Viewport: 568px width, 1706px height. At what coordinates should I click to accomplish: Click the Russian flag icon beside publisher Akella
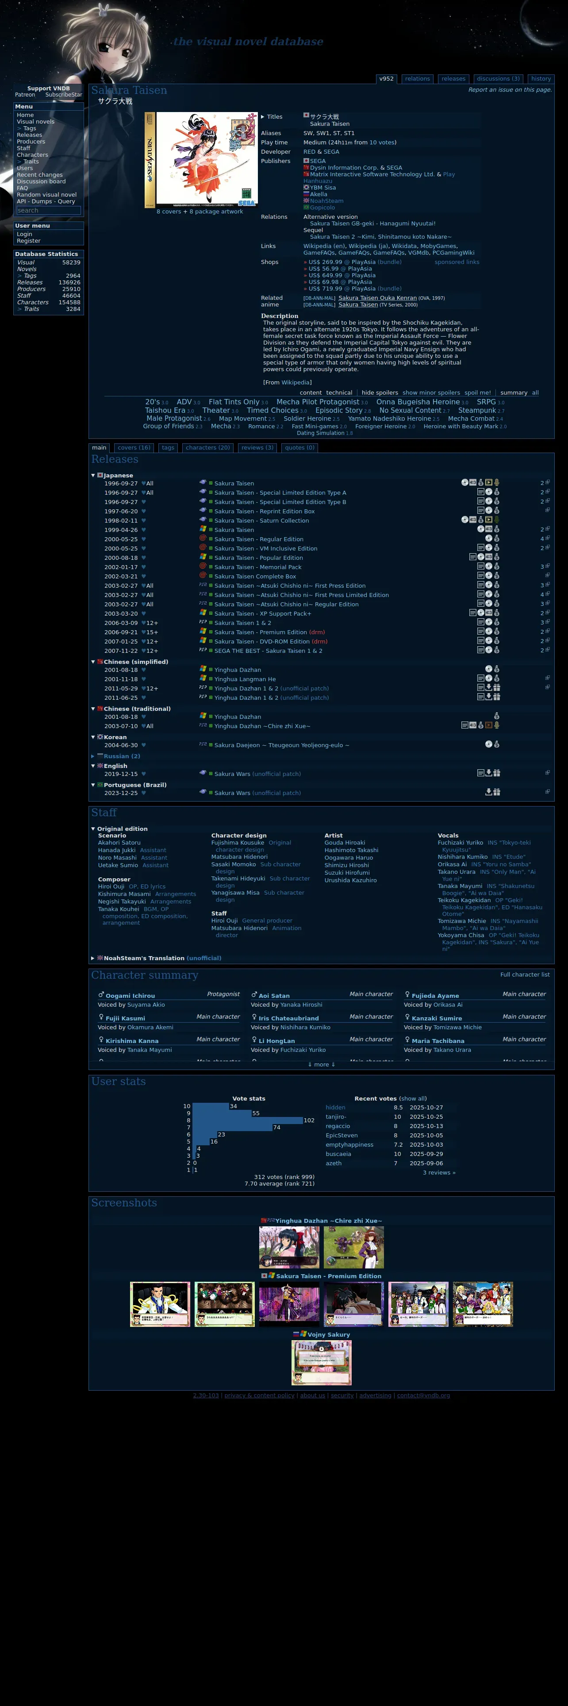[306, 194]
